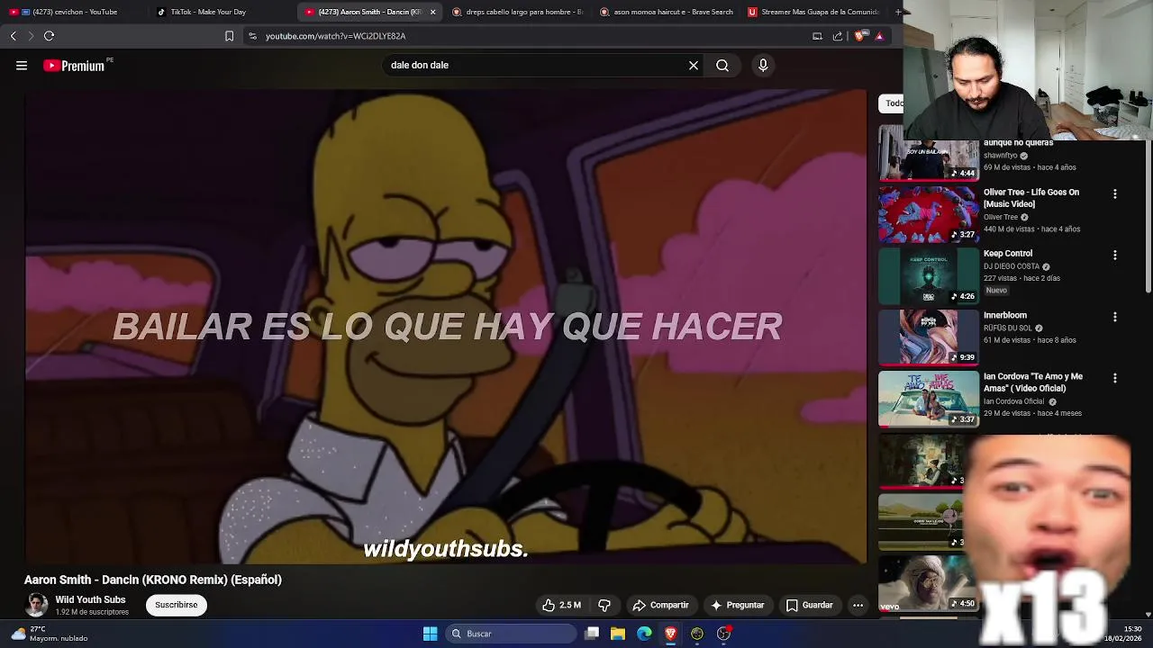This screenshot has width=1153, height=648.
Task: Open Oliver Tree - Life Goes On title
Action: click(x=1030, y=198)
